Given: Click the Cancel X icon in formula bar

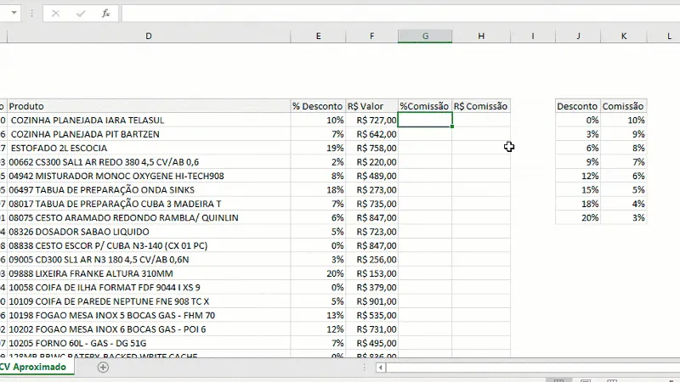Looking at the screenshot, I should click(x=55, y=14).
